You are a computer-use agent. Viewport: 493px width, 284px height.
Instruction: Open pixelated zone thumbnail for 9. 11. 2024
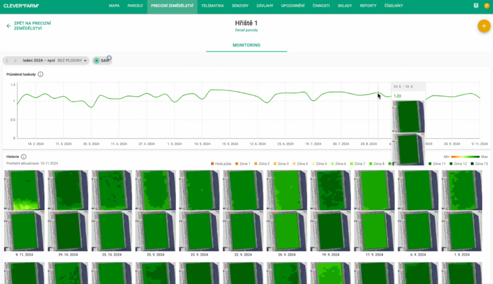click(24, 190)
